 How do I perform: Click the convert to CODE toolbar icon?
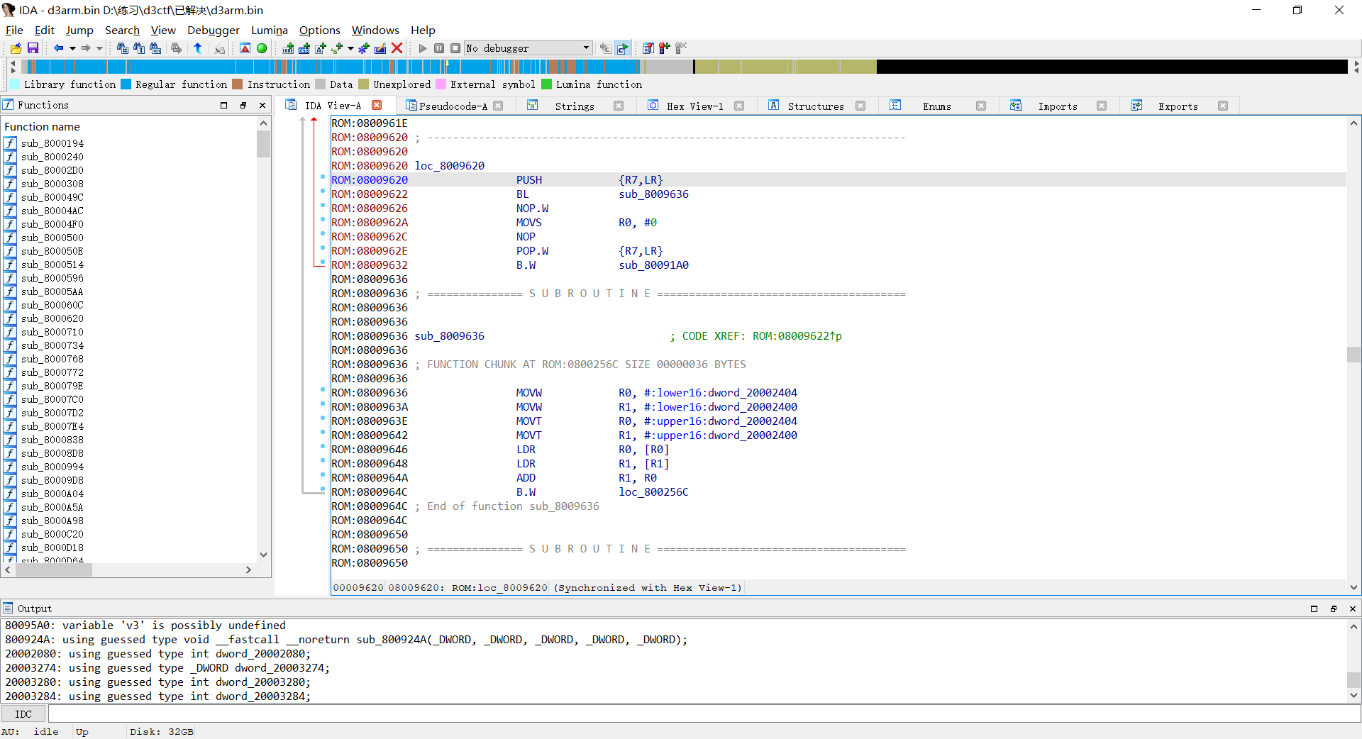coord(288,48)
